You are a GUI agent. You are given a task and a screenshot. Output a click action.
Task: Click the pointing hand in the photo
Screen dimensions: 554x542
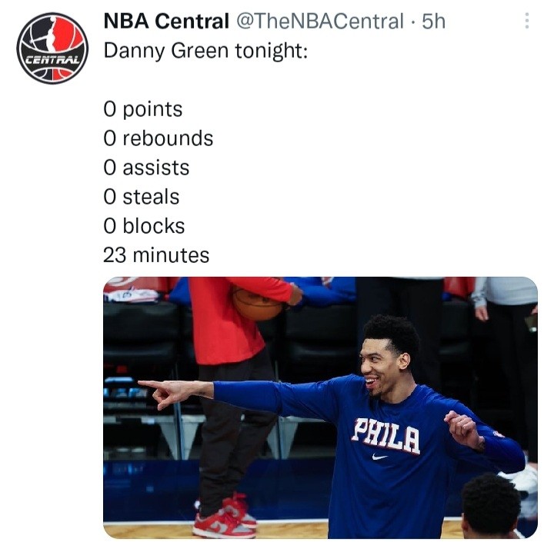pos(166,394)
